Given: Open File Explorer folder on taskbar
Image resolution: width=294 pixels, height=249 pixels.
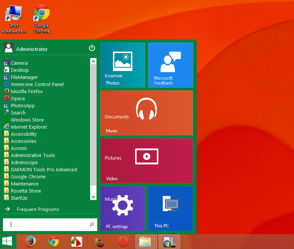Looking at the screenshot, I should [145, 242].
